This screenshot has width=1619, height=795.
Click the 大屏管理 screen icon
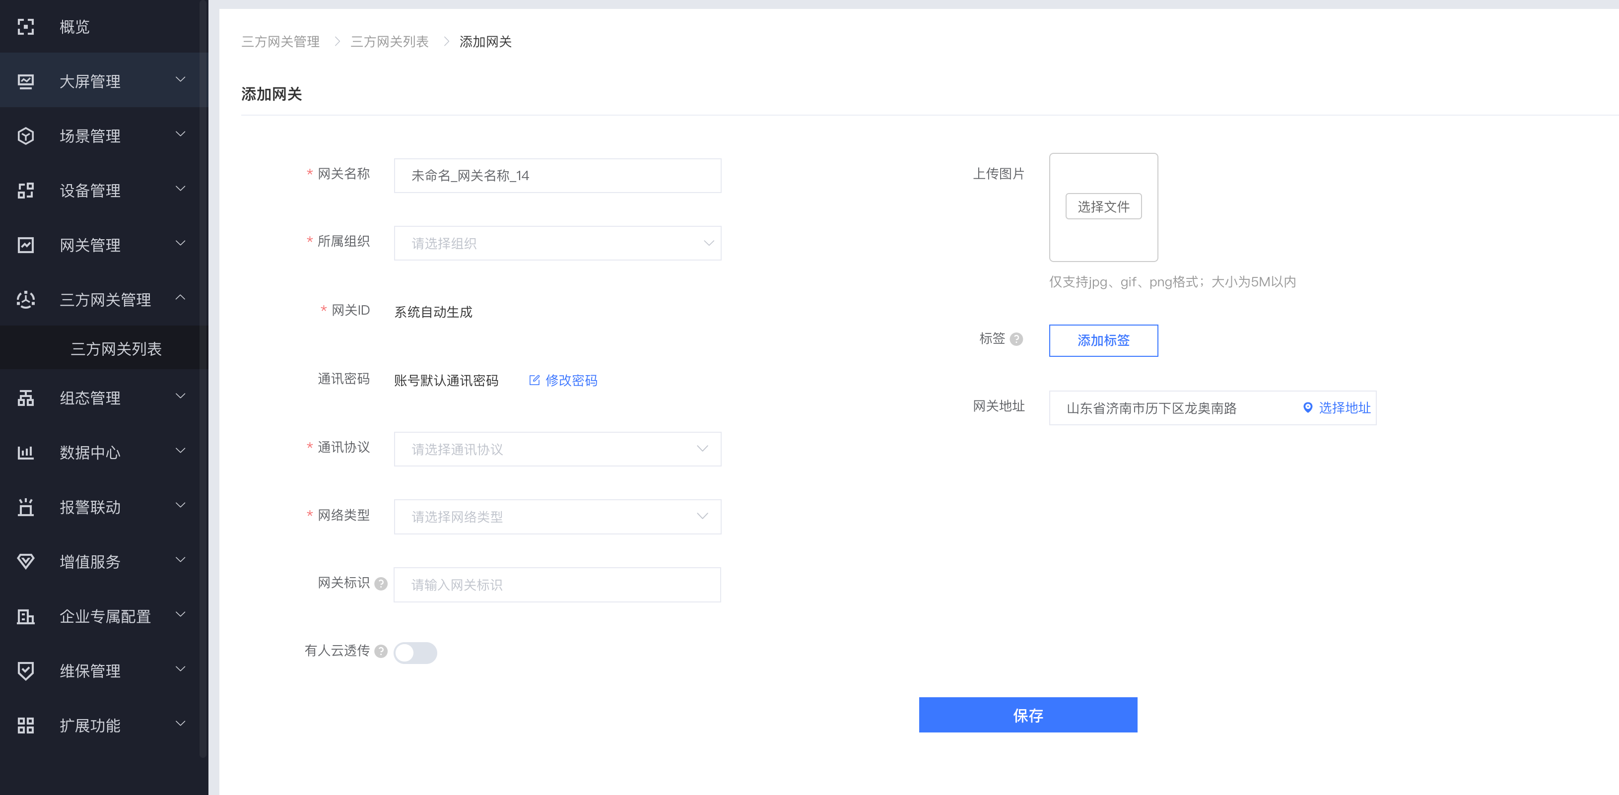click(x=26, y=81)
